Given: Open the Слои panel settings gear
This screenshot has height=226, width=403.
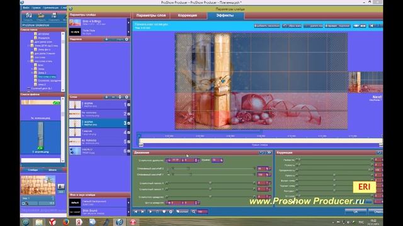Looking at the screenshot, I should (x=127, y=97).
